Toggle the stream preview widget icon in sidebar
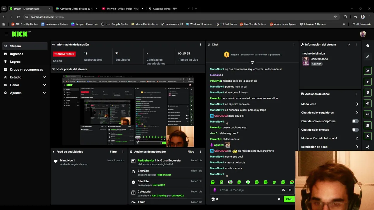The image size is (374, 210). 368,71
